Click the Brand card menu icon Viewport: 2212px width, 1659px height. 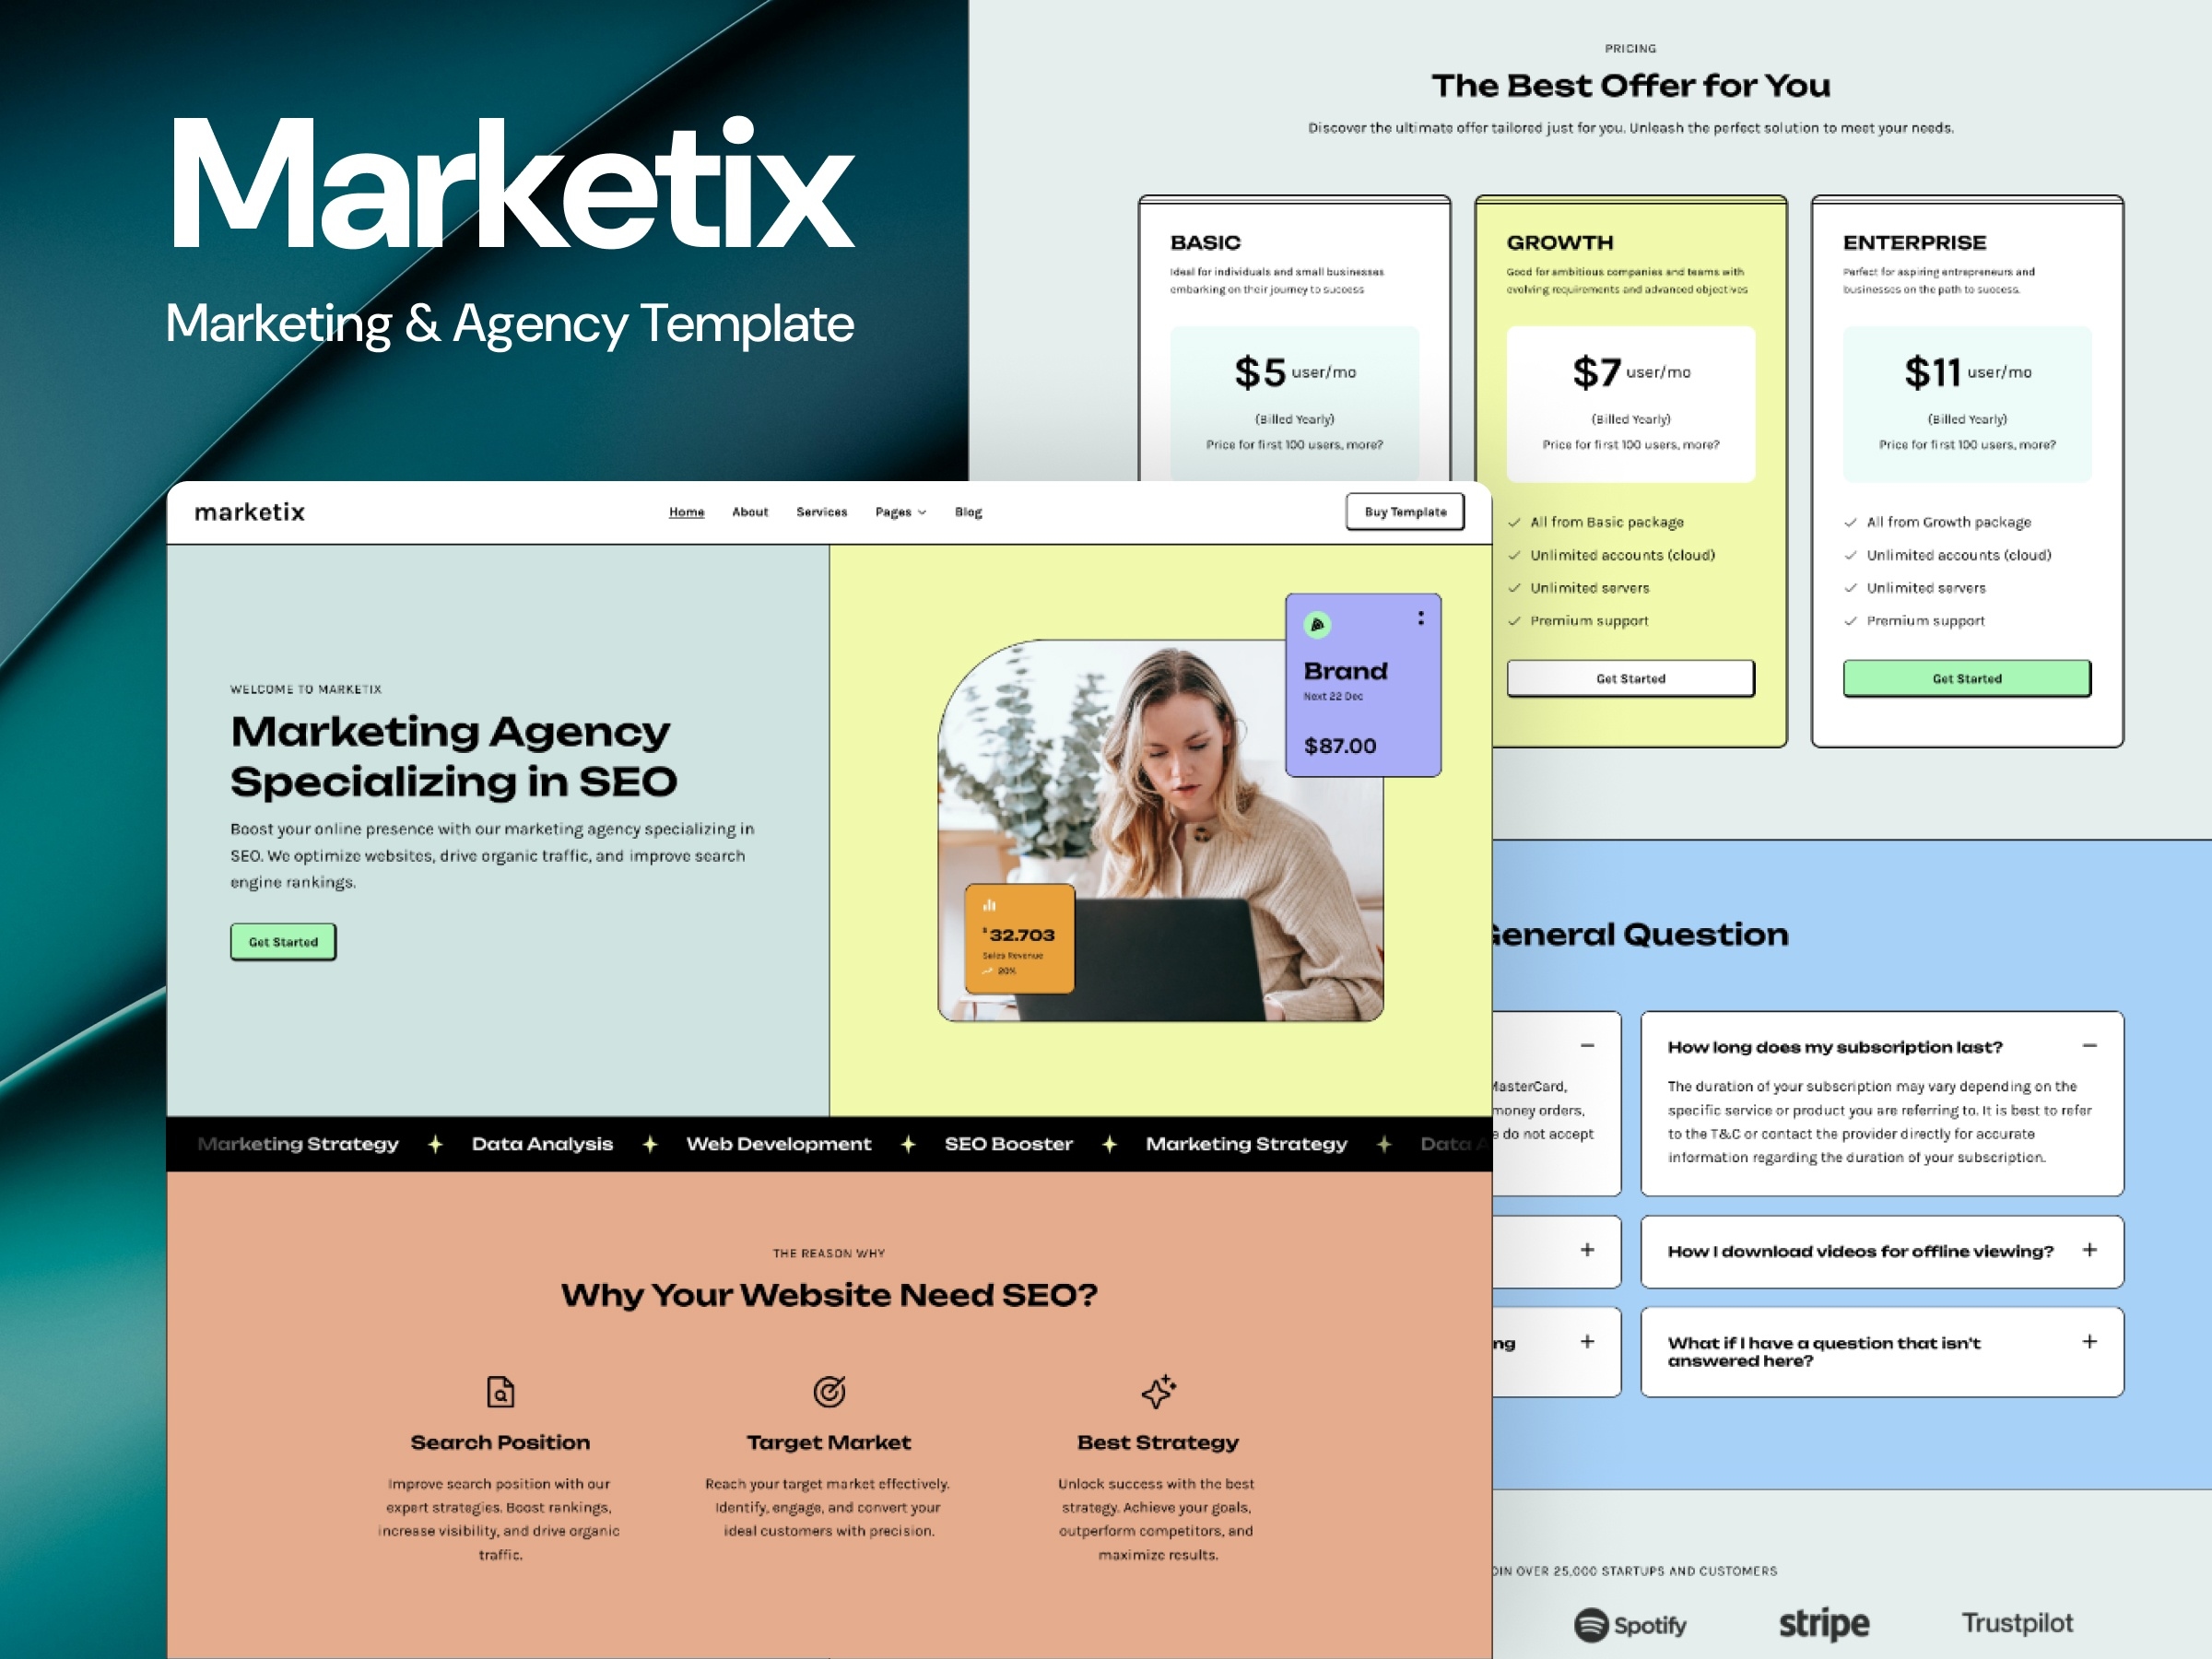click(x=1419, y=615)
